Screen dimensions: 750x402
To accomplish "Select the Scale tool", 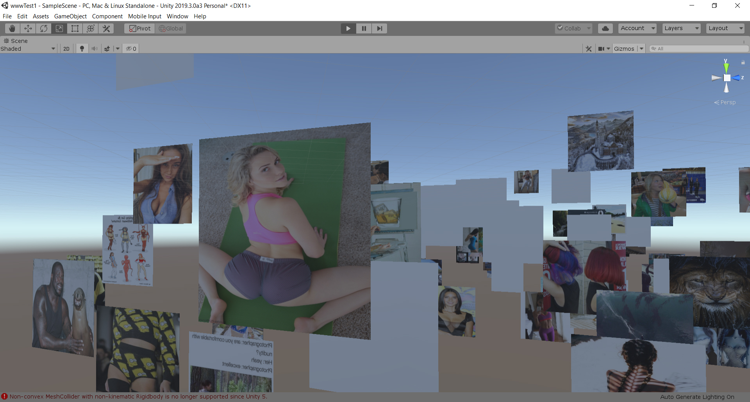I will pyautogui.click(x=59, y=28).
